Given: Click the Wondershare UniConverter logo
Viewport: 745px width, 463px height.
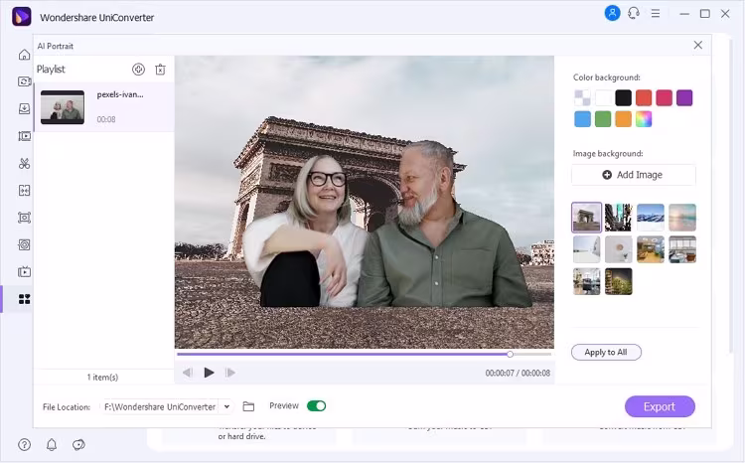Looking at the screenshot, I should [x=22, y=17].
